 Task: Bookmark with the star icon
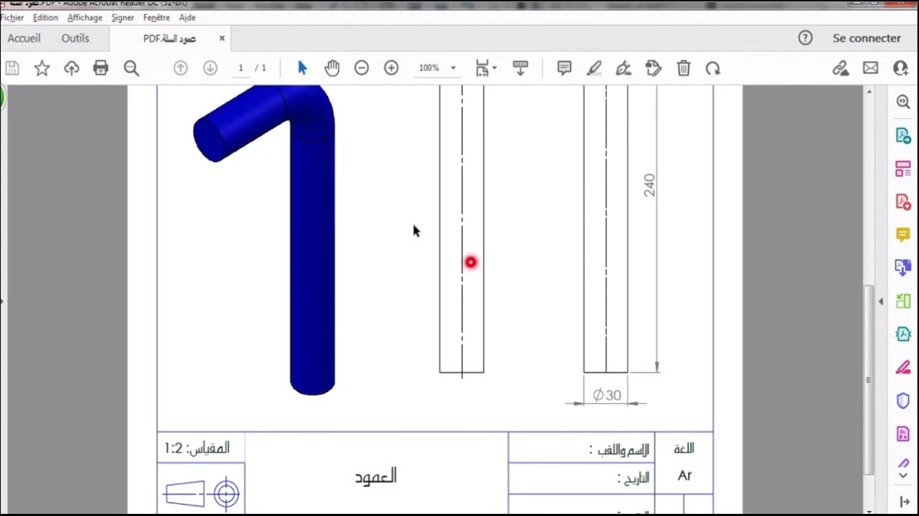[42, 68]
